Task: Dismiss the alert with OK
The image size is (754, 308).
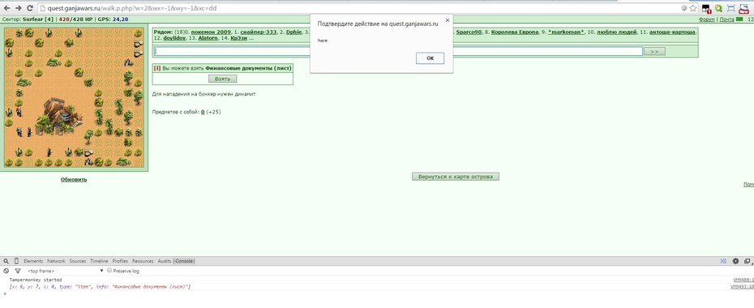Action: [x=430, y=58]
